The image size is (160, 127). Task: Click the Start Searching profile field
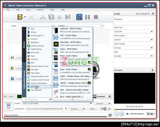click(x=35, y=100)
